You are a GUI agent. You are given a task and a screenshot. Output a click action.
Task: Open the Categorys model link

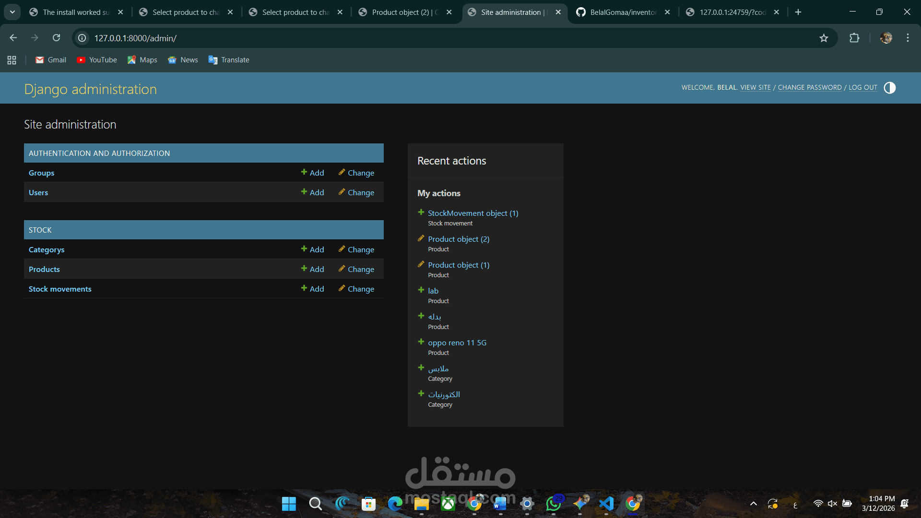tap(47, 249)
